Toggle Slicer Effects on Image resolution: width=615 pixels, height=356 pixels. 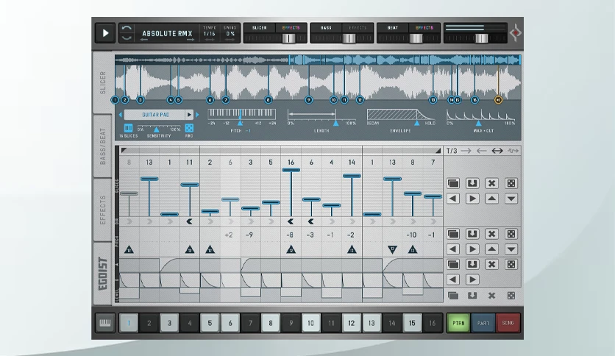point(291,28)
